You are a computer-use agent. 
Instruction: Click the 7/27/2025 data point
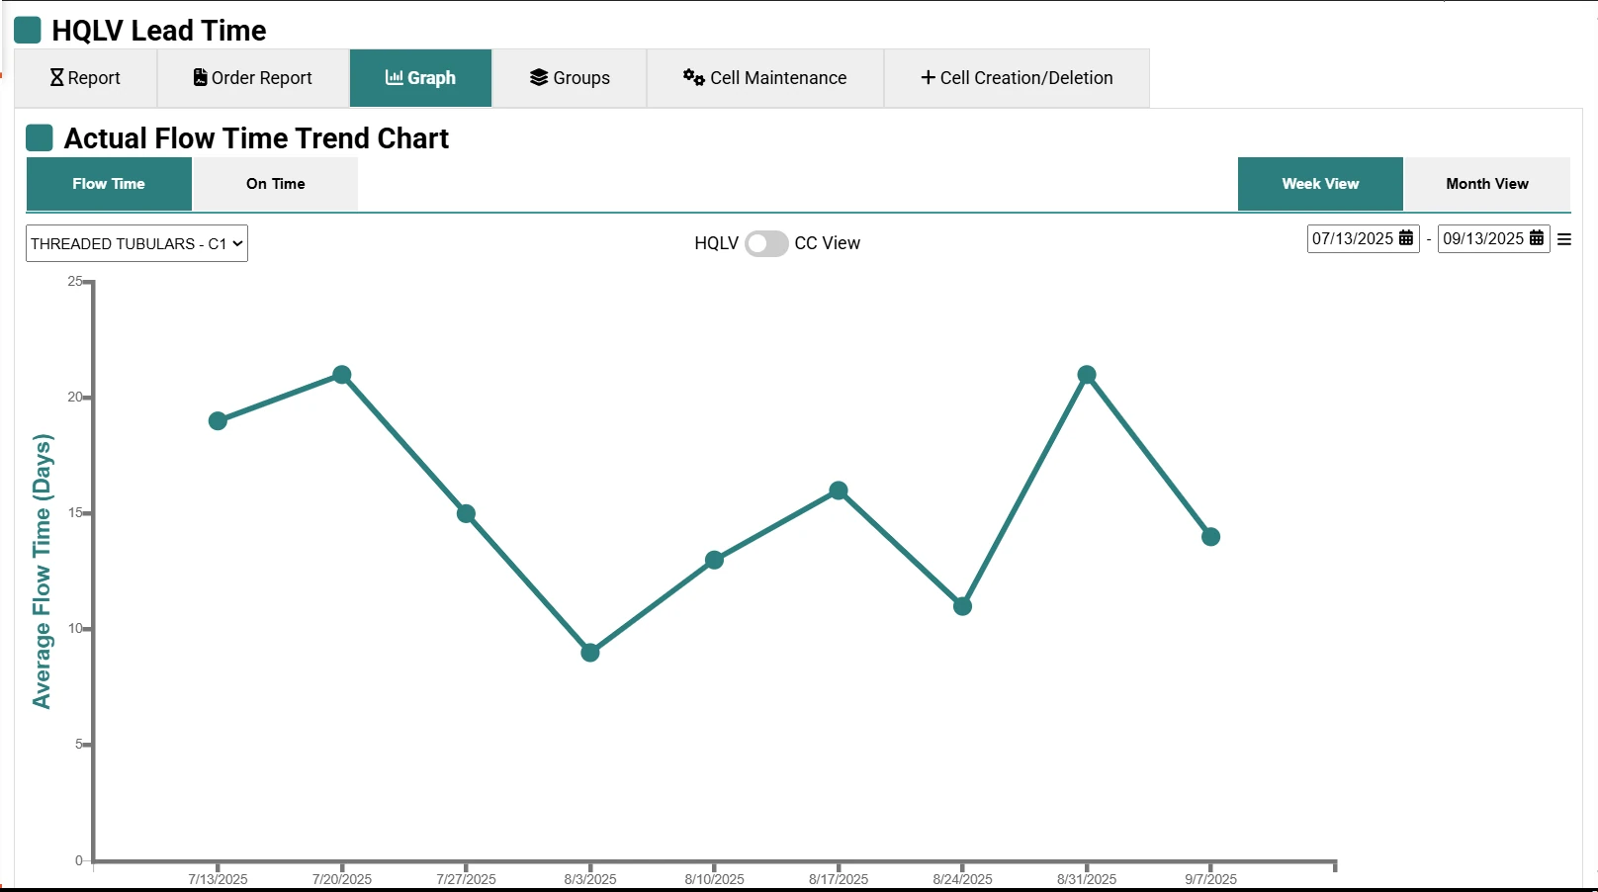467,514
